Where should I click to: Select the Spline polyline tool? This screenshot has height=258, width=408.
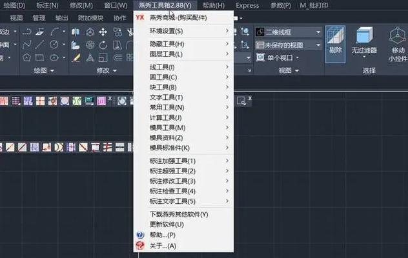[x=27, y=45]
